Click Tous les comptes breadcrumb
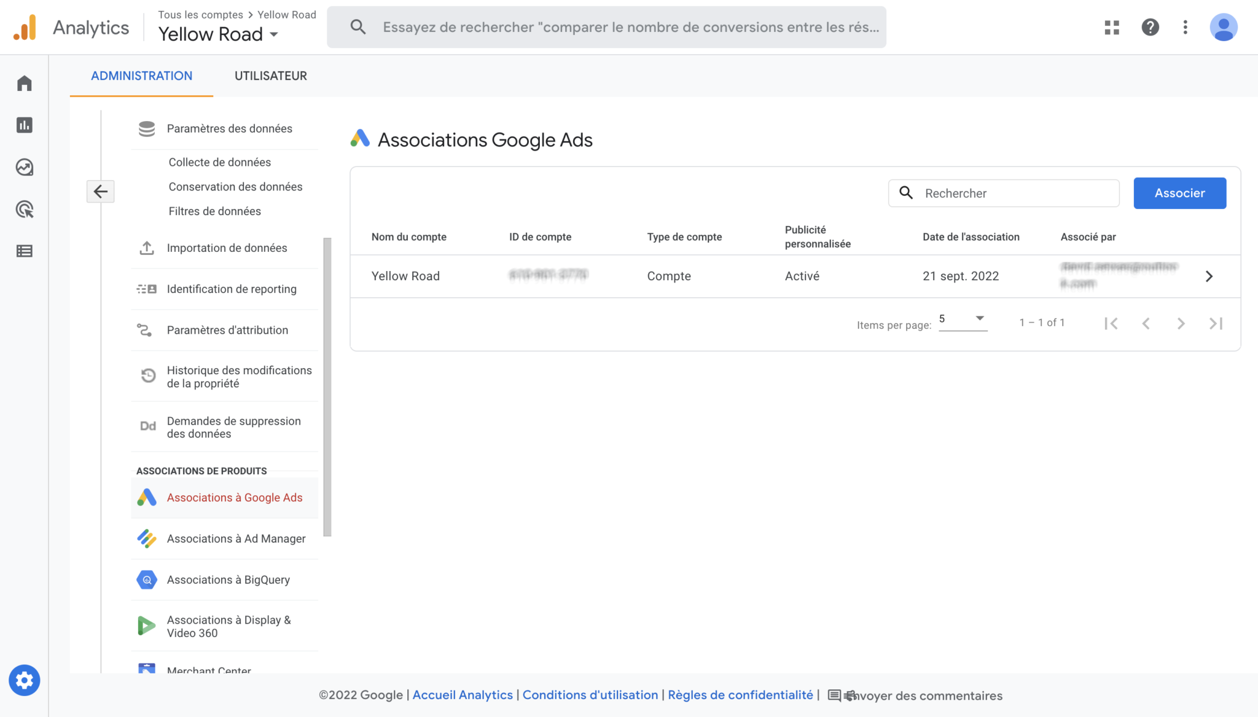The image size is (1258, 717). click(x=200, y=15)
